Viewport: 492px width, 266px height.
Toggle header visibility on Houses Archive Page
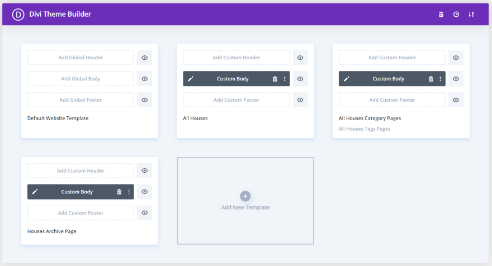(x=144, y=170)
